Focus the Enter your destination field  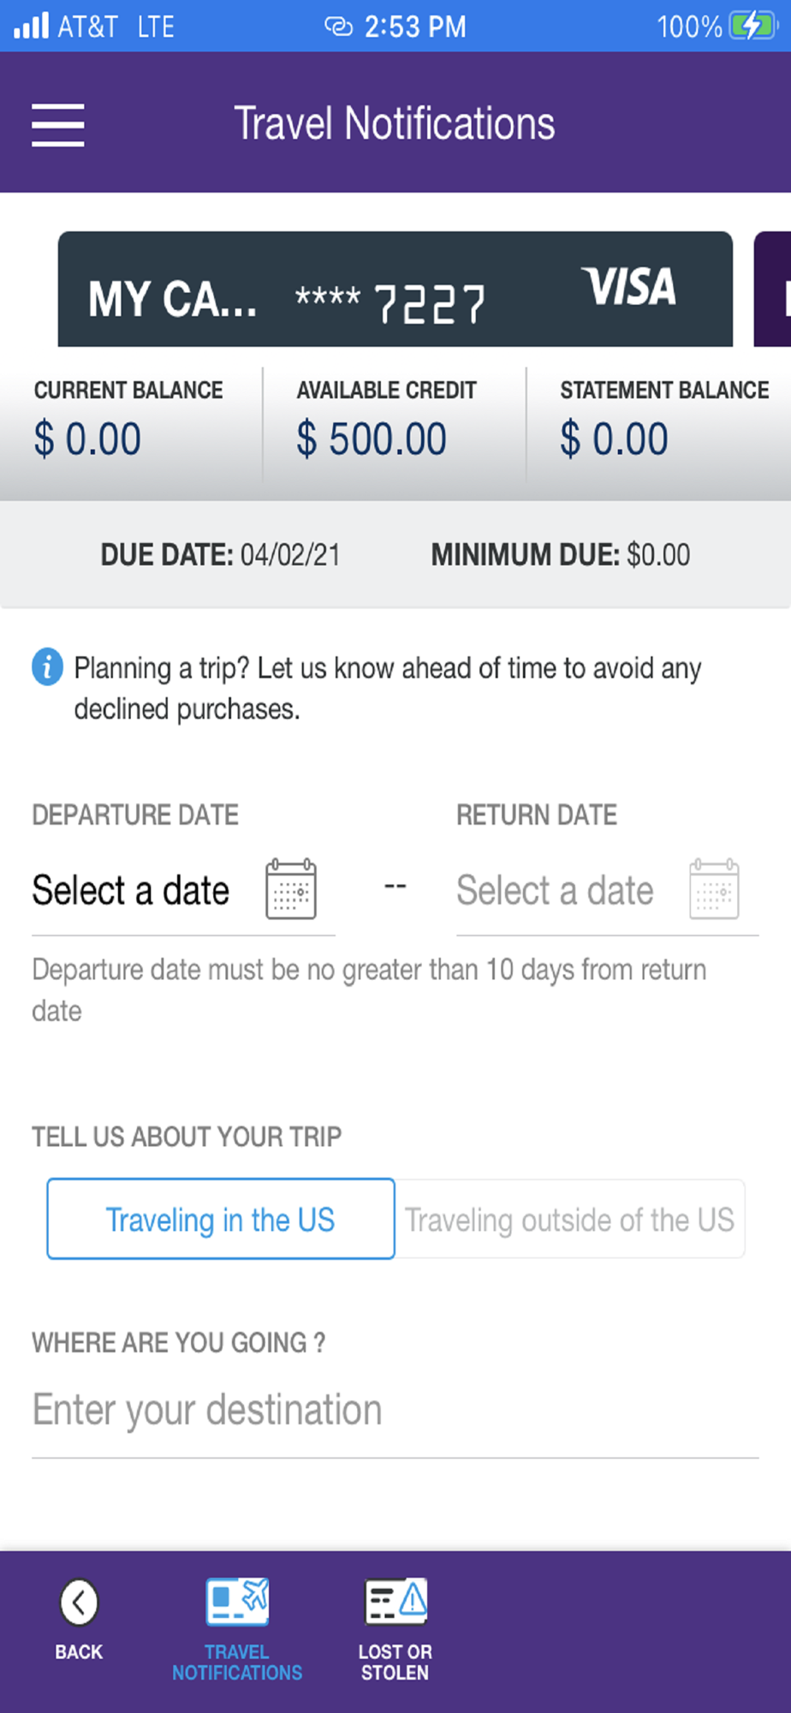395,1411
